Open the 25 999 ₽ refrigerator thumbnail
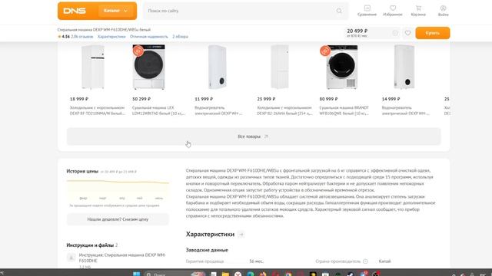The width and height of the screenshot is (492, 276). coord(280,67)
